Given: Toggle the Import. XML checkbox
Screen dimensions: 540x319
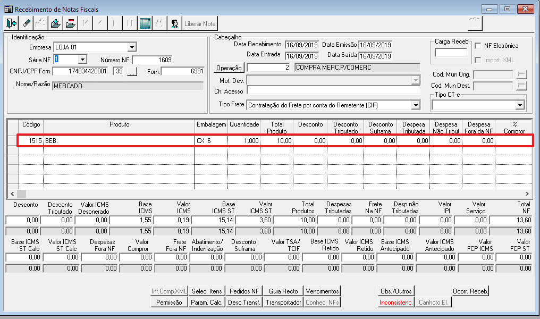Looking at the screenshot, I should tap(478, 60).
